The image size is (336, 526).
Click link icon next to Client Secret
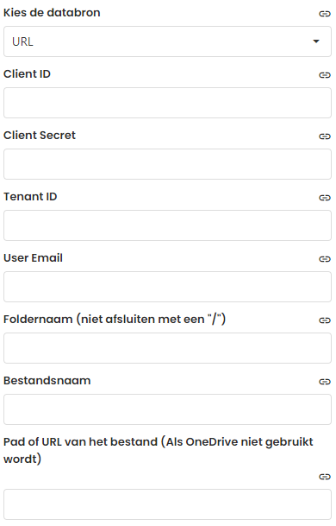click(x=325, y=136)
